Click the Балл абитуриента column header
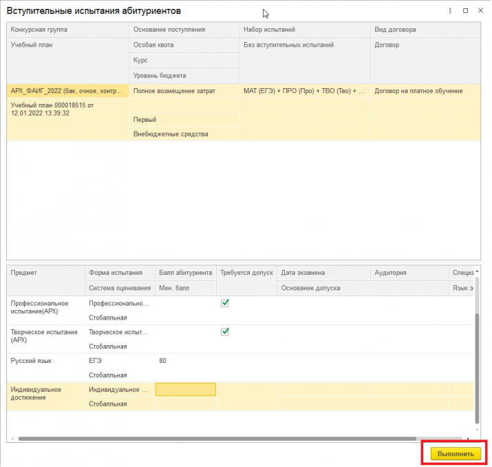Viewport: 492px width, 467px height. (x=186, y=273)
